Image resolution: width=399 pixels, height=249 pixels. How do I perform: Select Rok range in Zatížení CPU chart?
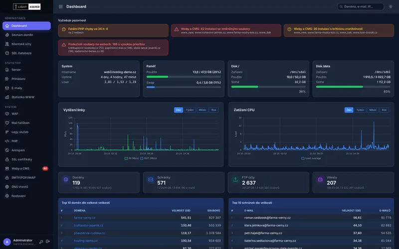(384, 110)
